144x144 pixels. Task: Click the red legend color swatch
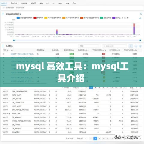(x=35, y=18)
